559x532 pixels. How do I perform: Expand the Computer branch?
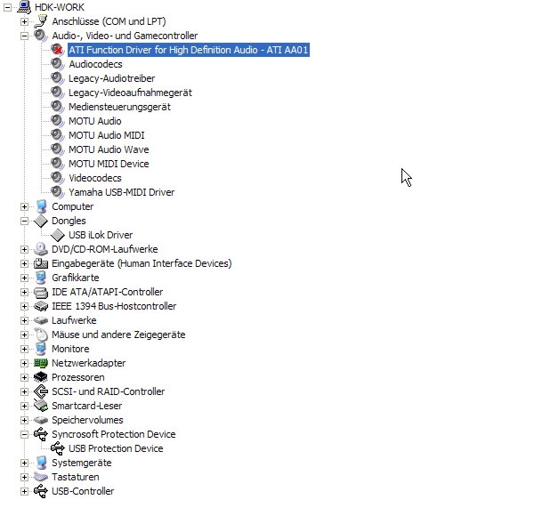[24, 206]
